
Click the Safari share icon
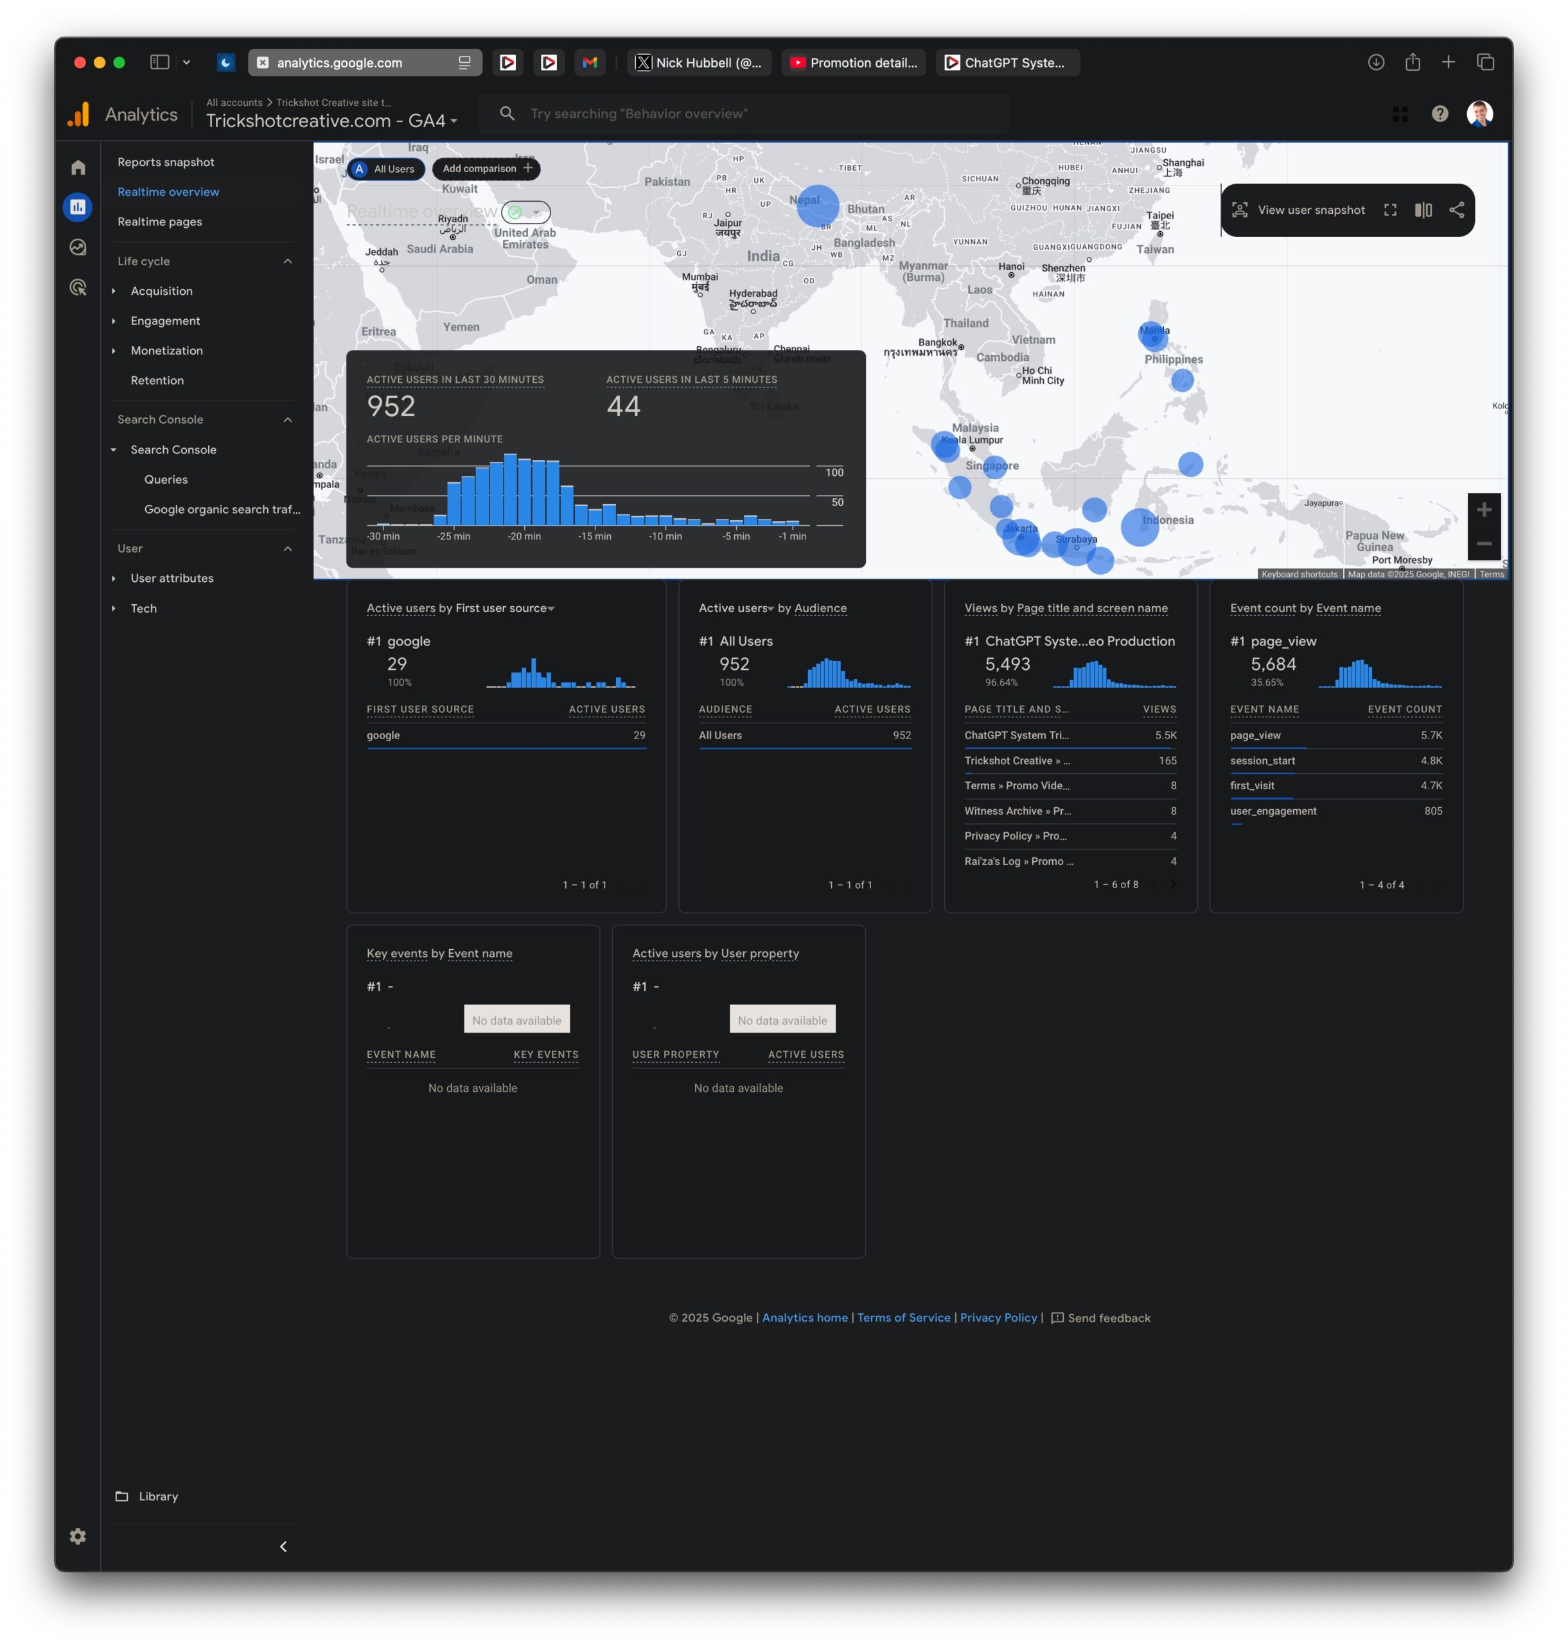click(1413, 62)
